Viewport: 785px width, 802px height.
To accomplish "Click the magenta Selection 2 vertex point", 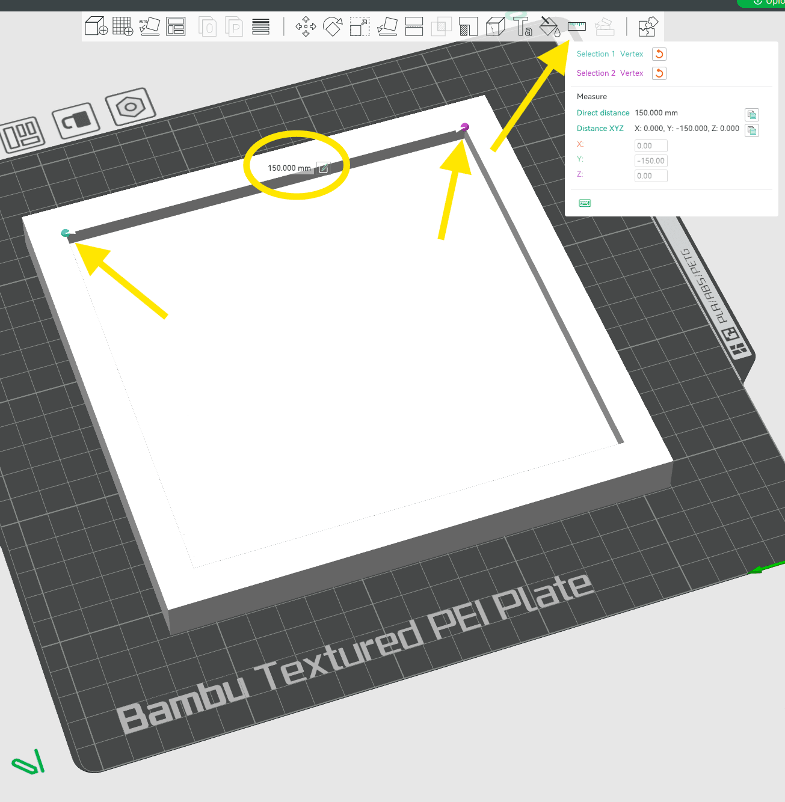I will click(x=464, y=127).
